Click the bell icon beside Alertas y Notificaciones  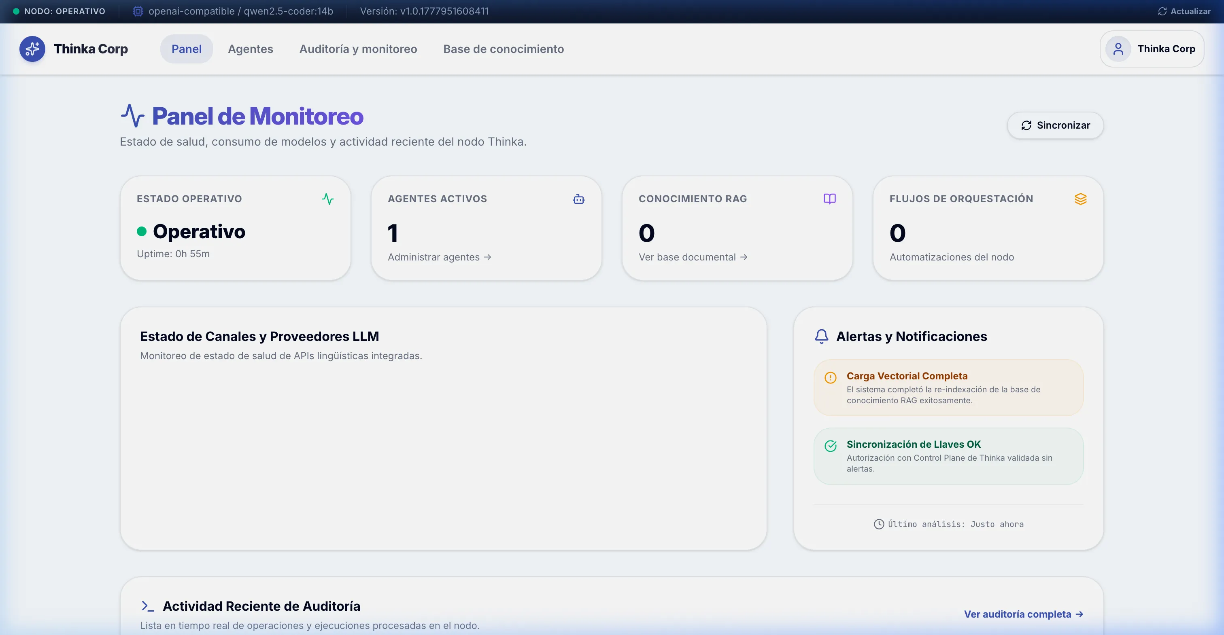[822, 336]
